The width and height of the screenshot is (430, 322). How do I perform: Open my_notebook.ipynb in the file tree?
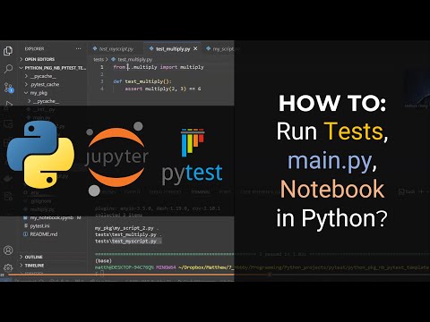51,217
